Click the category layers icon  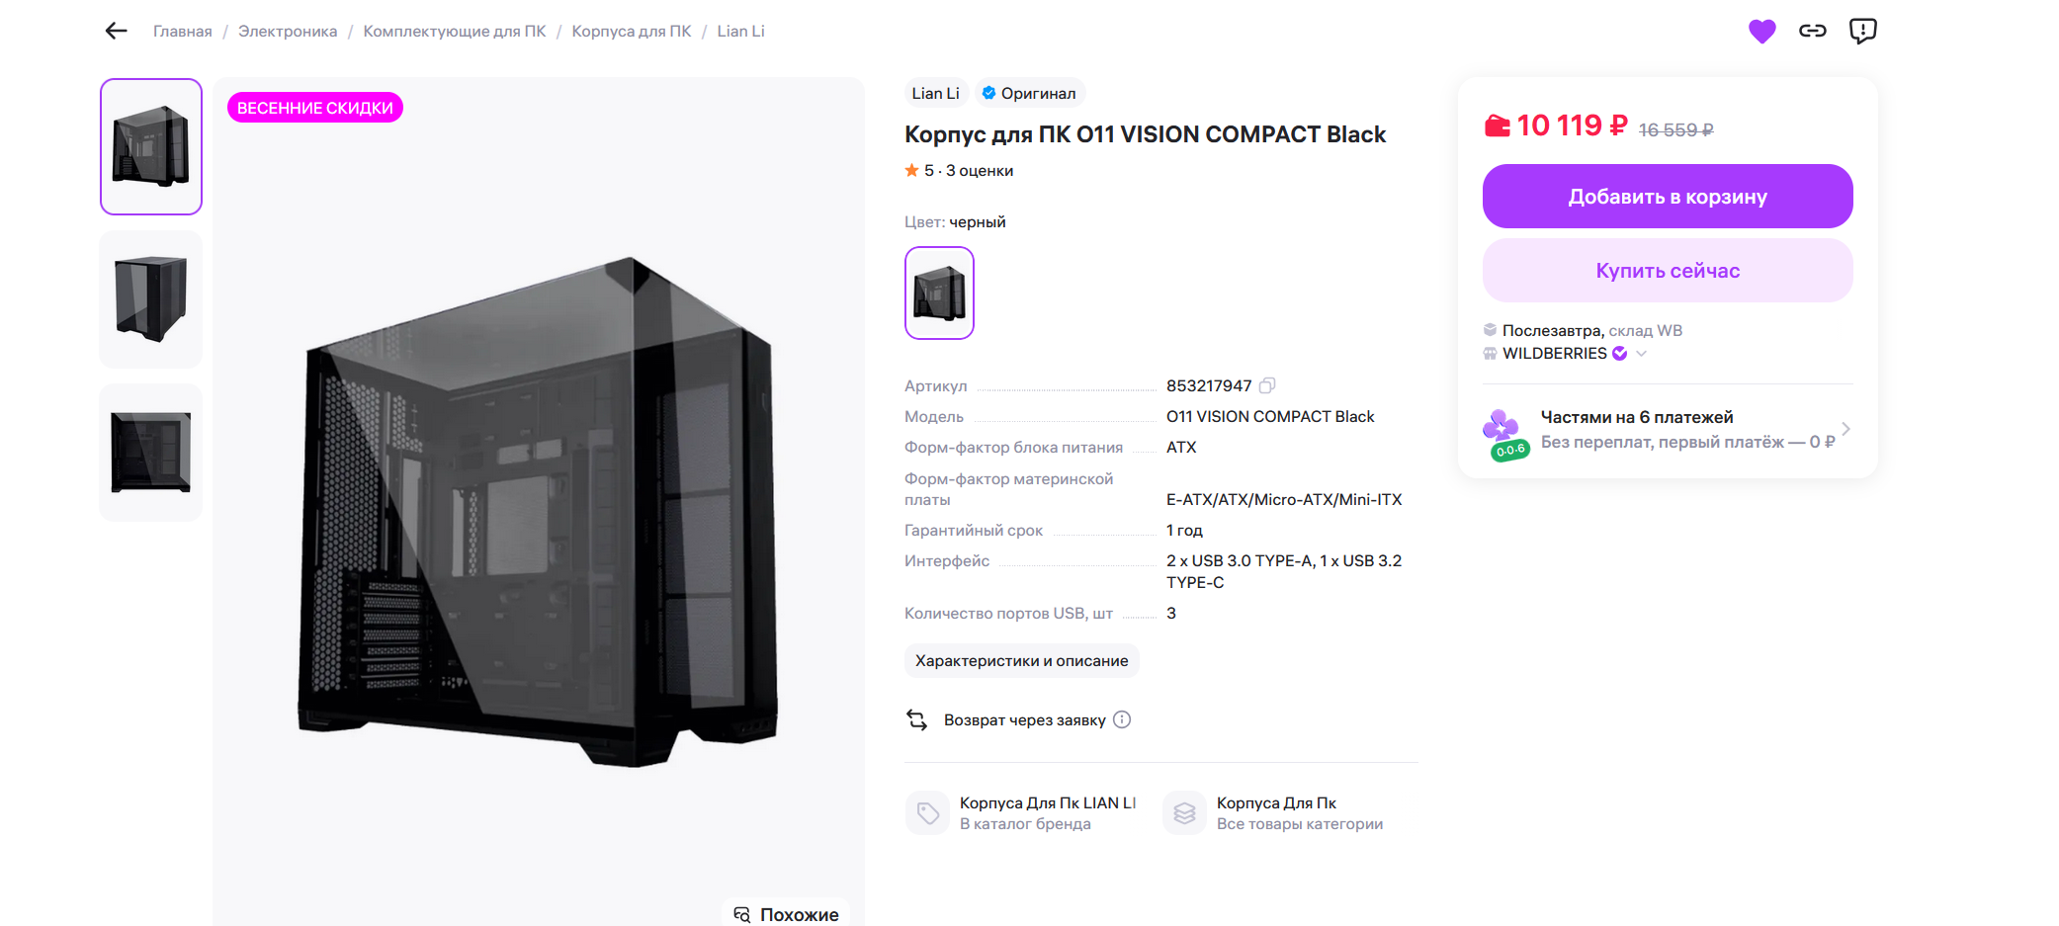coord(1184,813)
